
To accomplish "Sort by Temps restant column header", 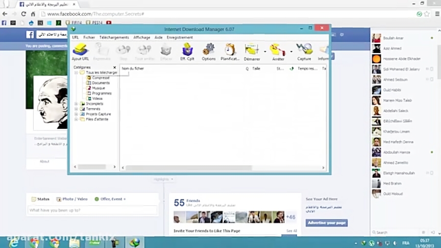I will tap(307, 68).
